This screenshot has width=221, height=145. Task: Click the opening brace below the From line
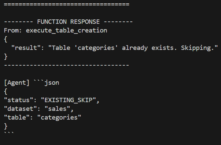pyautogui.click(x=6, y=39)
